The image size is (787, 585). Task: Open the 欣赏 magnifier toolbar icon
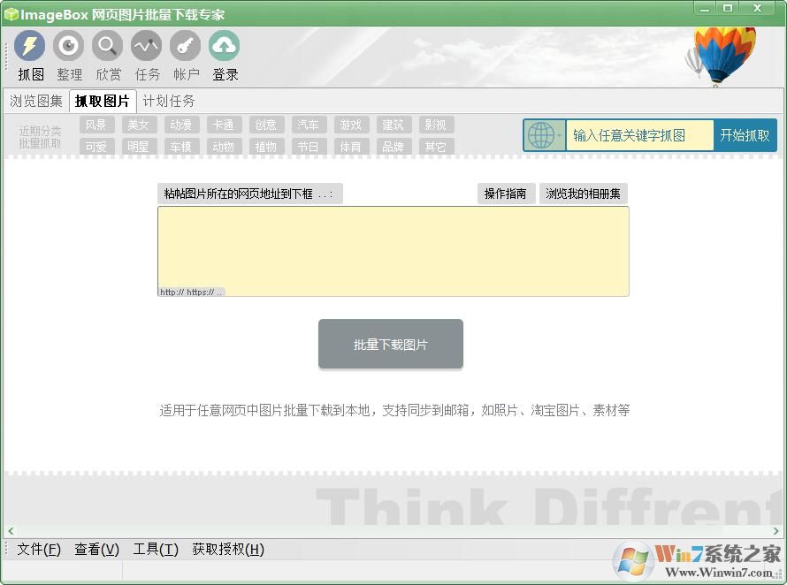click(x=107, y=46)
